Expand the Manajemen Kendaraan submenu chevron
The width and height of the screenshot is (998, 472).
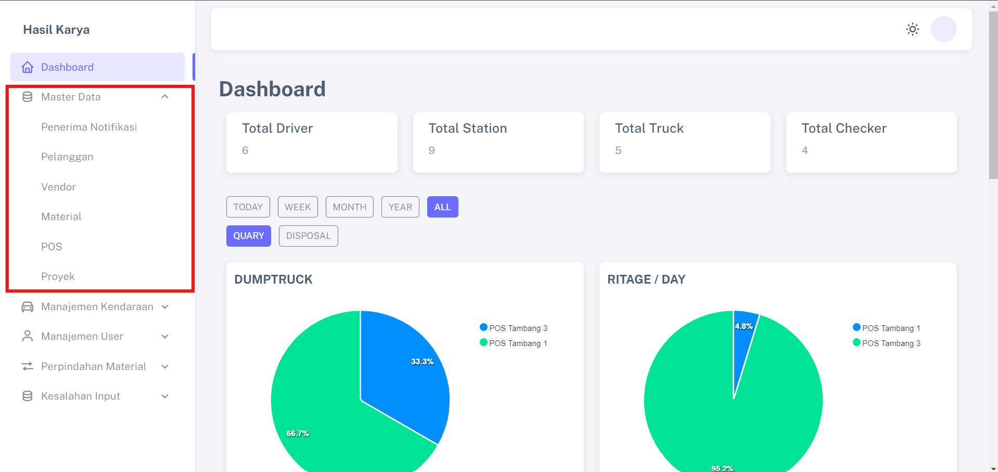165,307
